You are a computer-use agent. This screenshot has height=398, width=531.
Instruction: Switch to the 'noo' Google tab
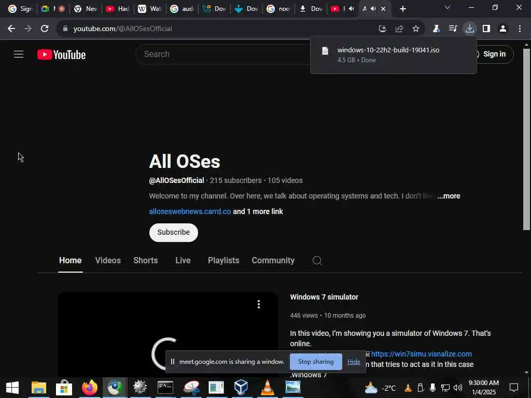point(278,9)
